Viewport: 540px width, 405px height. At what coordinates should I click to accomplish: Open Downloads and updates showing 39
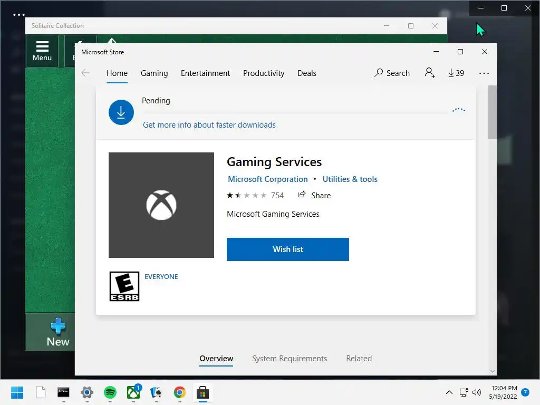(456, 73)
